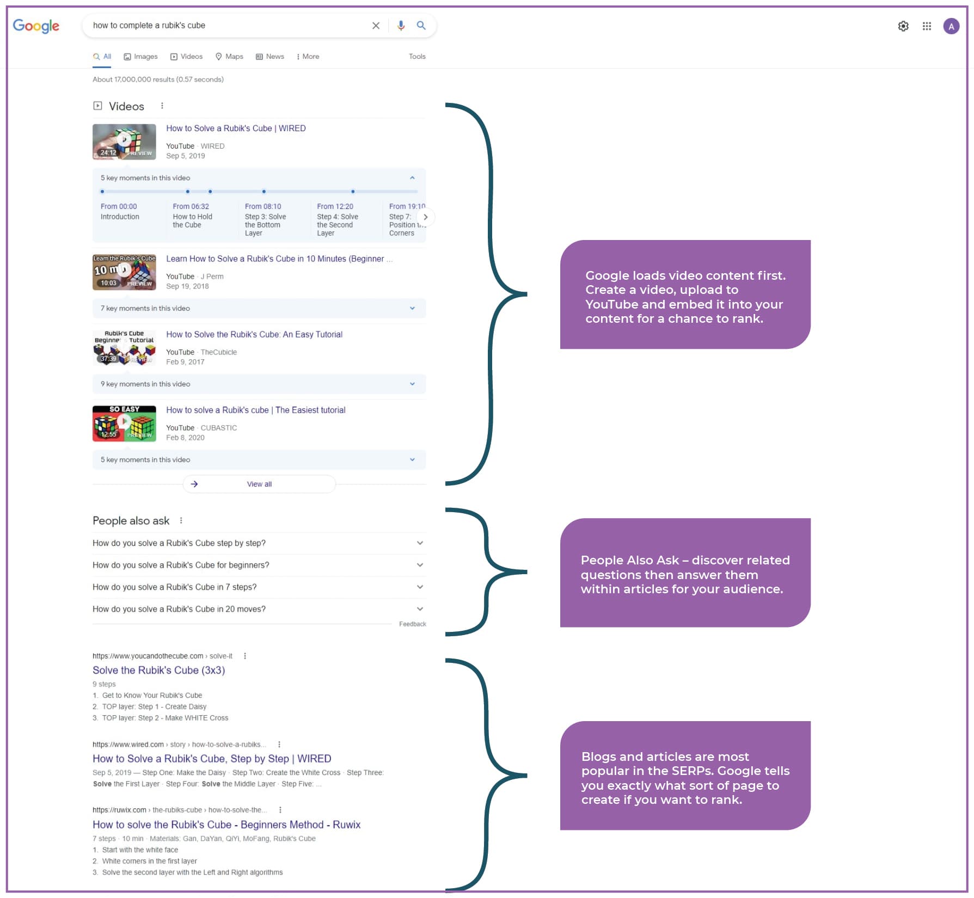
Task: Click the magnifying glass search icon
Action: pos(421,26)
